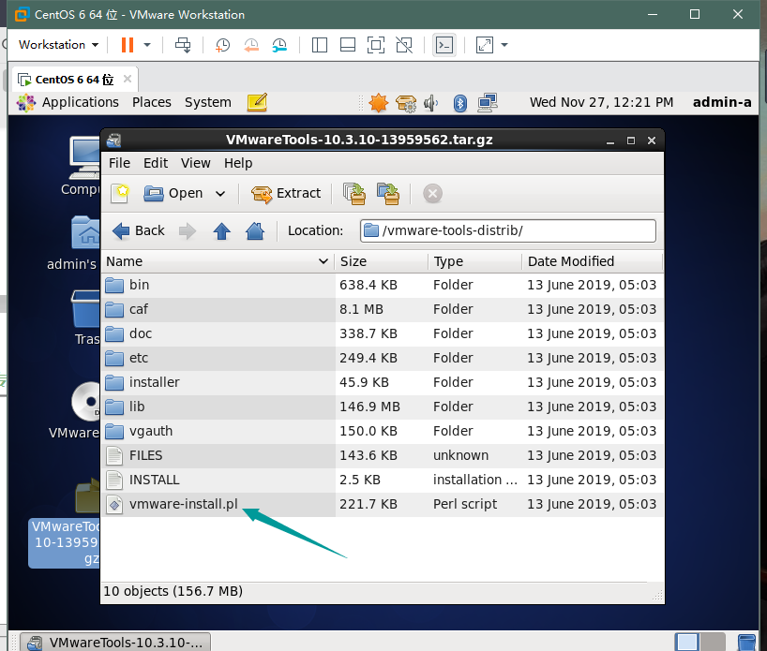Click the Location path field
Viewport: 767px width, 651px height.
[508, 230]
